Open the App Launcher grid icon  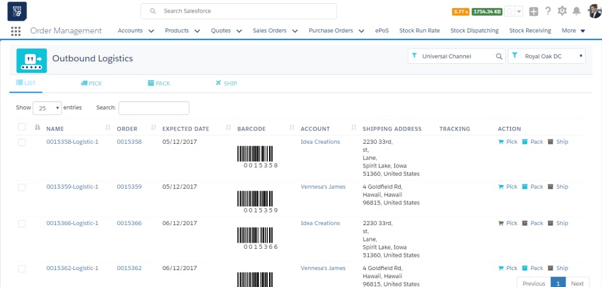click(x=16, y=31)
